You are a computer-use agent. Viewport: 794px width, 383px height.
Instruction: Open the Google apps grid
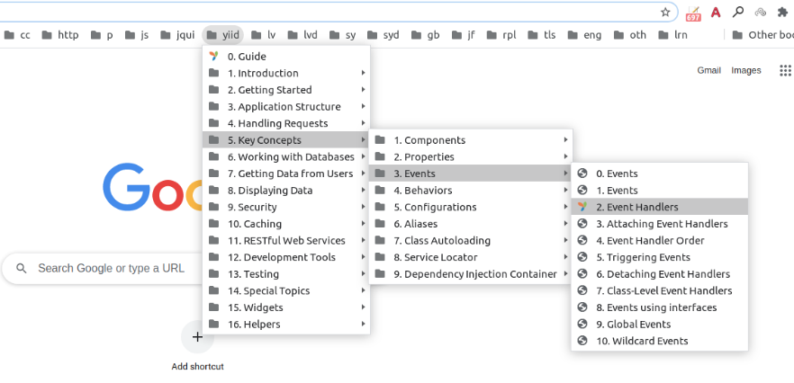click(x=785, y=70)
